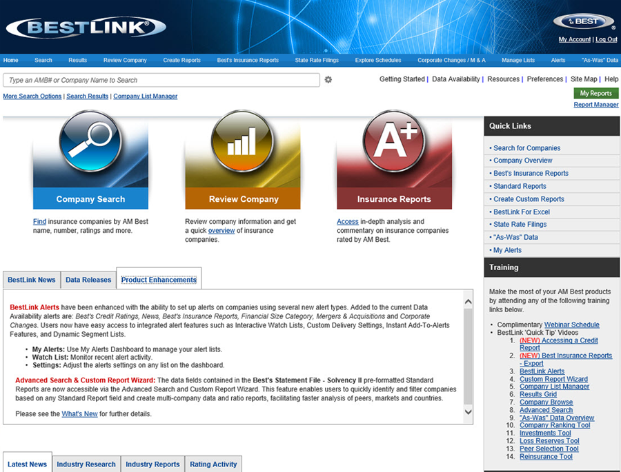The height and width of the screenshot is (472, 621).
Task: Open the Search Results link
Action: pos(87,96)
